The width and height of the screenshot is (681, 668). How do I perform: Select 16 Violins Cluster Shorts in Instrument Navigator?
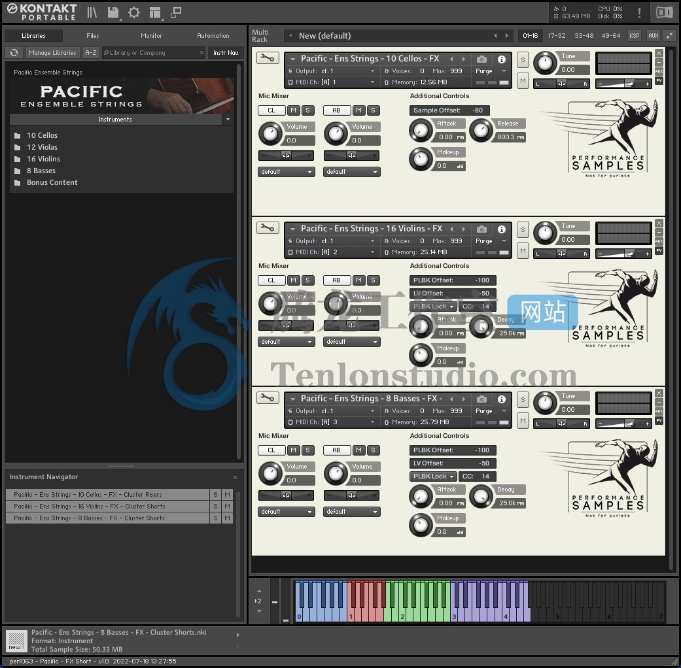(x=108, y=506)
